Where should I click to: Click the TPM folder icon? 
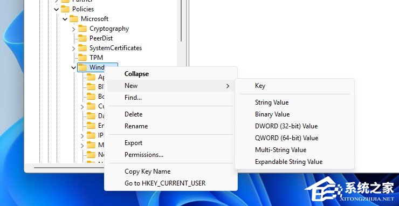[82, 58]
